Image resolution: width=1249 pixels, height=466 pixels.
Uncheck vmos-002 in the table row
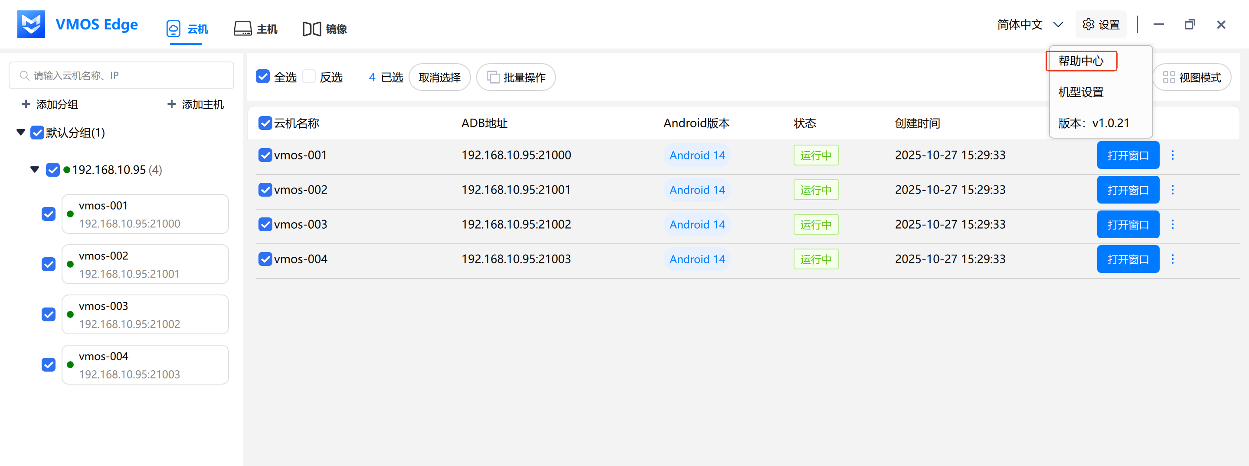coord(265,189)
